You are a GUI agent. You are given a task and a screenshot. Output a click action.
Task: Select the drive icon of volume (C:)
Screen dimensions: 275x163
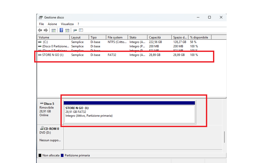[x=40, y=42]
